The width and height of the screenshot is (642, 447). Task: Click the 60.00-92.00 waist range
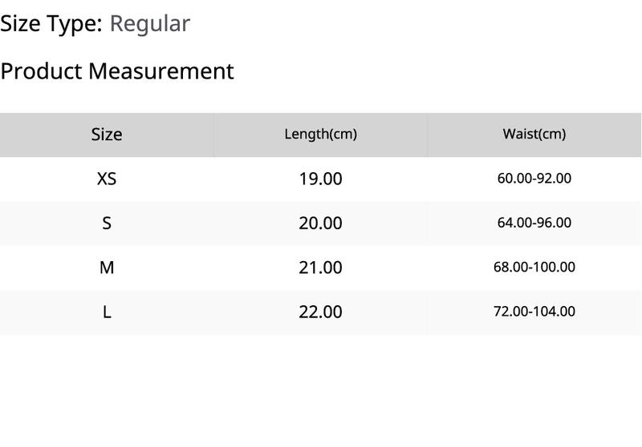534,179
